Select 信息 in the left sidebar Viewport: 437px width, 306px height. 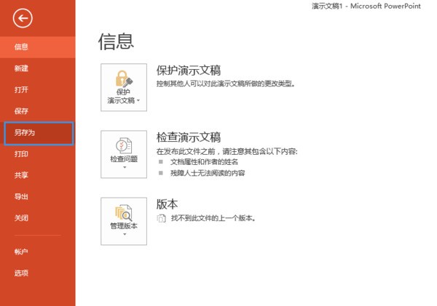click(x=22, y=47)
